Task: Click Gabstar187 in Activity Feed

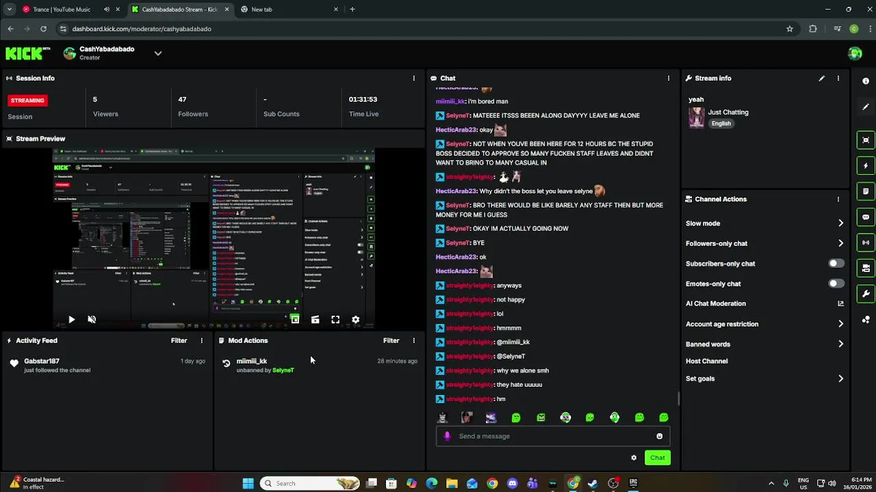Action: [42, 361]
